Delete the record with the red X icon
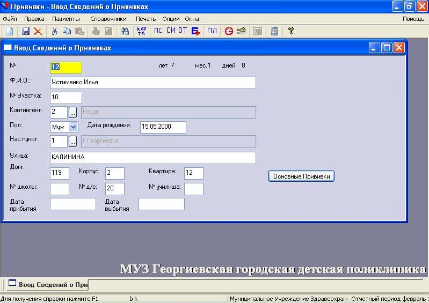 pyautogui.click(x=38, y=31)
